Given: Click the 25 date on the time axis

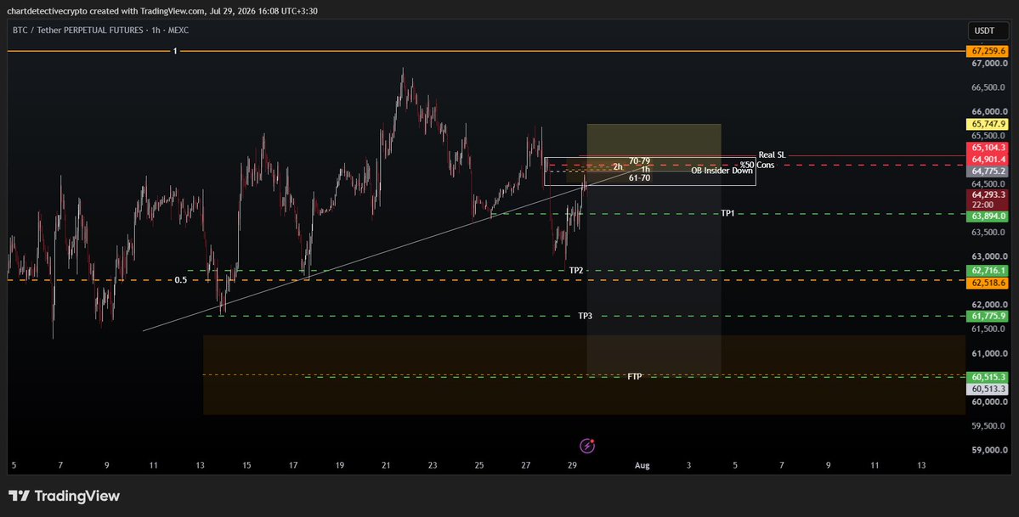Looking at the screenshot, I should (479, 465).
